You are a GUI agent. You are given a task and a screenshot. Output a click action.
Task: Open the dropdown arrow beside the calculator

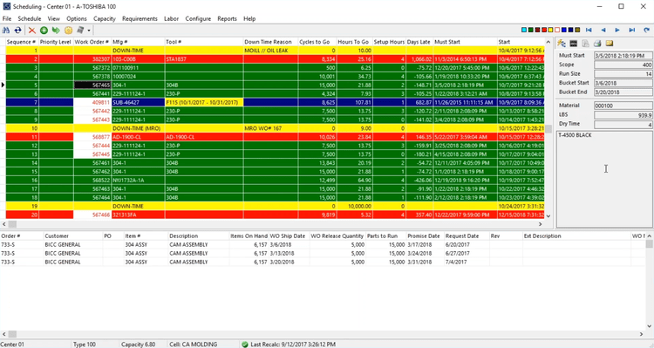89,31
